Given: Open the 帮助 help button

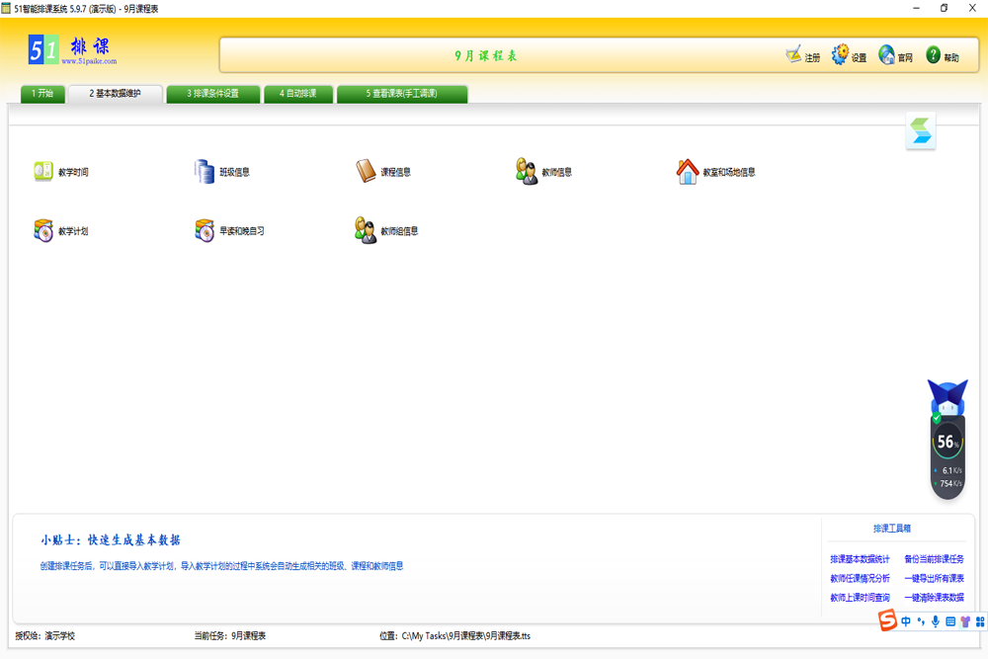Looking at the screenshot, I should coord(934,55).
